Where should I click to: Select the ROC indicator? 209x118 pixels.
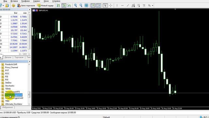(7, 73)
